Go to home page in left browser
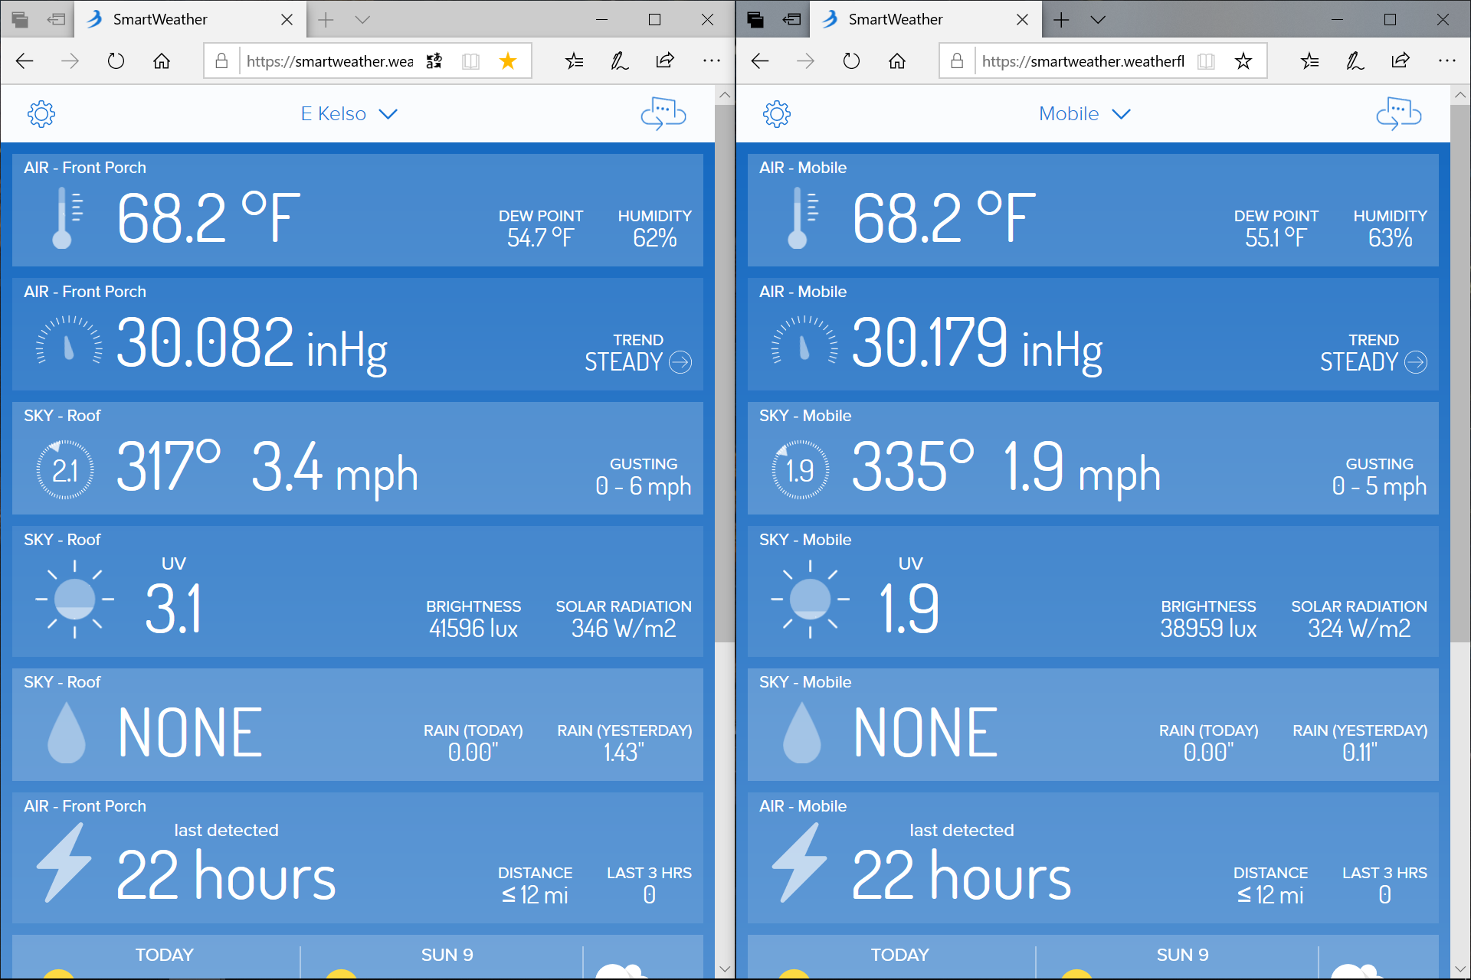Screen dimensions: 1471x980 (162, 61)
